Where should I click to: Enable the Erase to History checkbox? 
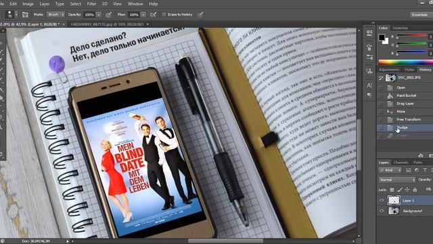pos(164,14)
